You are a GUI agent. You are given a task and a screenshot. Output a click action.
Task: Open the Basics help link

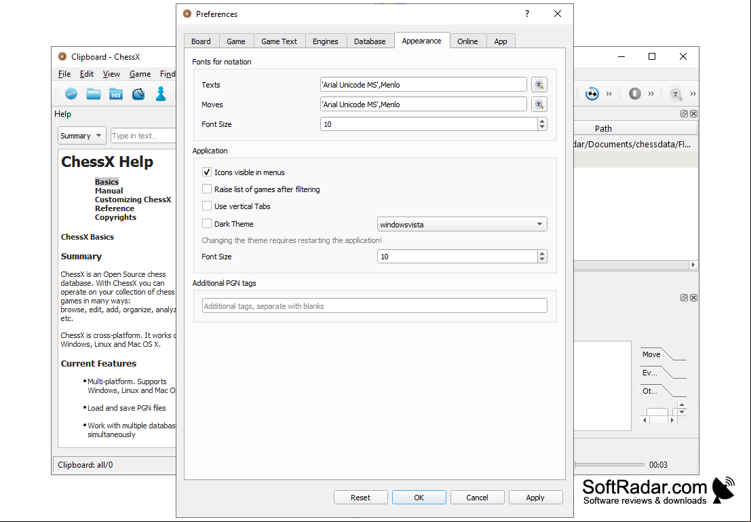click(x=107, y=182)
